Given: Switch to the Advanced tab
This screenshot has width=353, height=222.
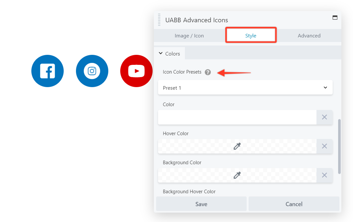Looking at the screenshot, I should 309,35.
